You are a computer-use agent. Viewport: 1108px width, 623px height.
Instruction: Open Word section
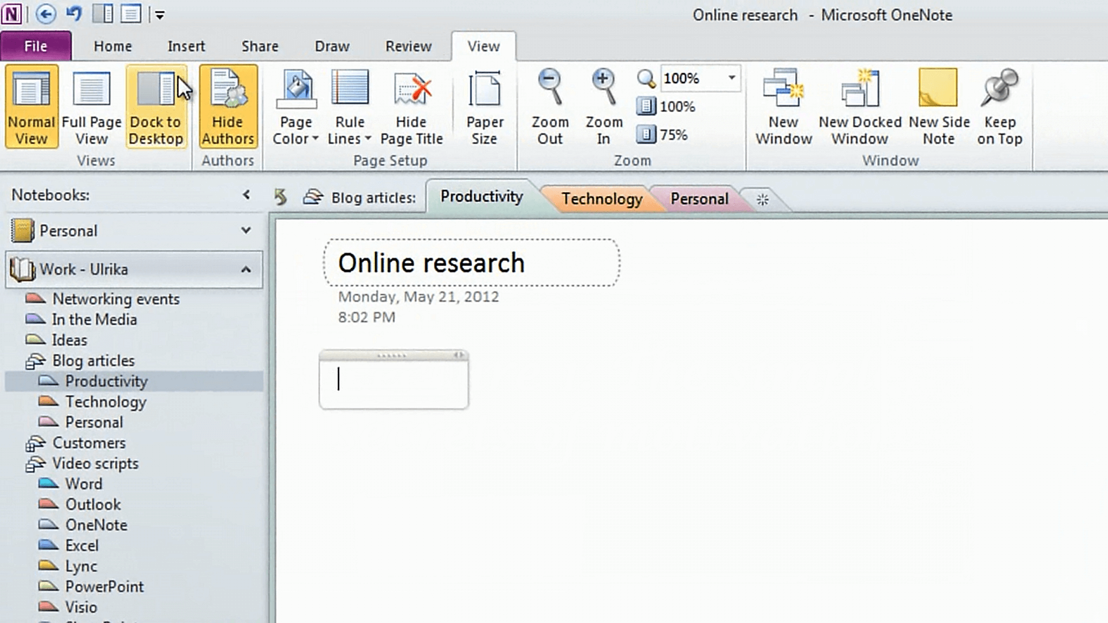click(x=84, y=484)
